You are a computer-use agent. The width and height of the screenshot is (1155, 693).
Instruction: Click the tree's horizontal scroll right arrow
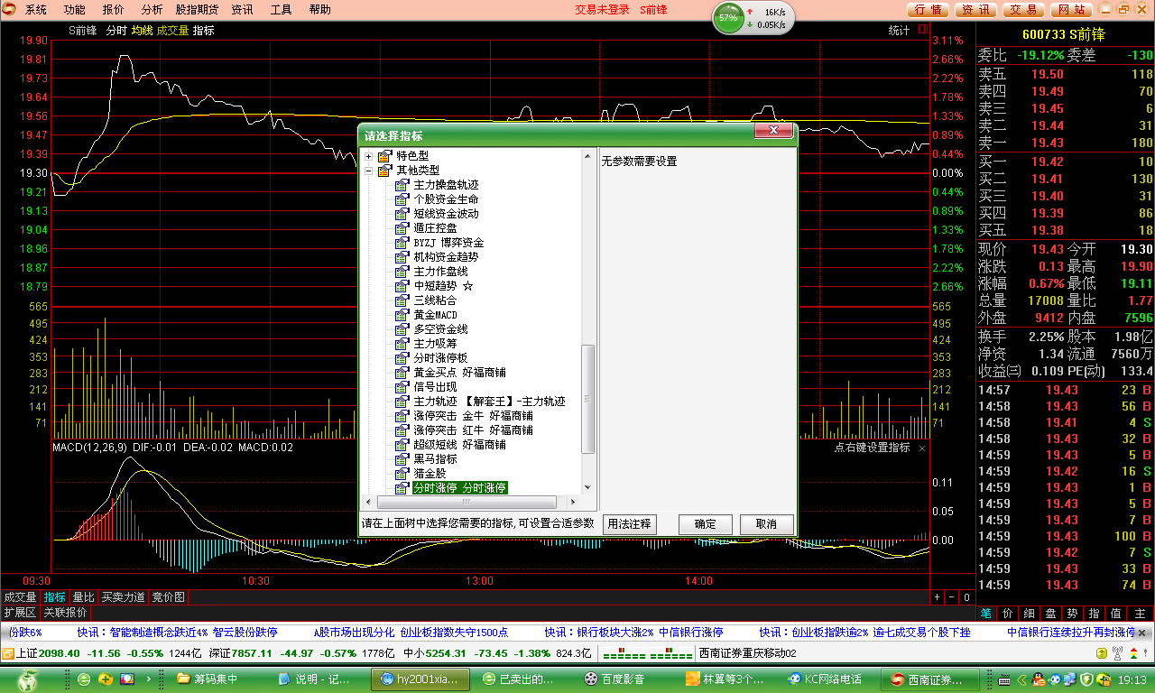tap(575, 502)
